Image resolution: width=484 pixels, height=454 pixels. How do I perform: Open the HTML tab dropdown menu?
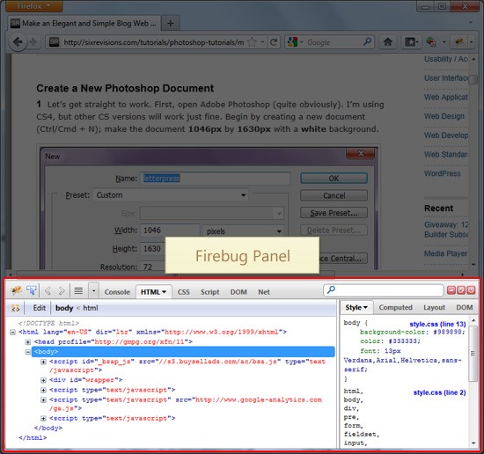coord(153,292)
